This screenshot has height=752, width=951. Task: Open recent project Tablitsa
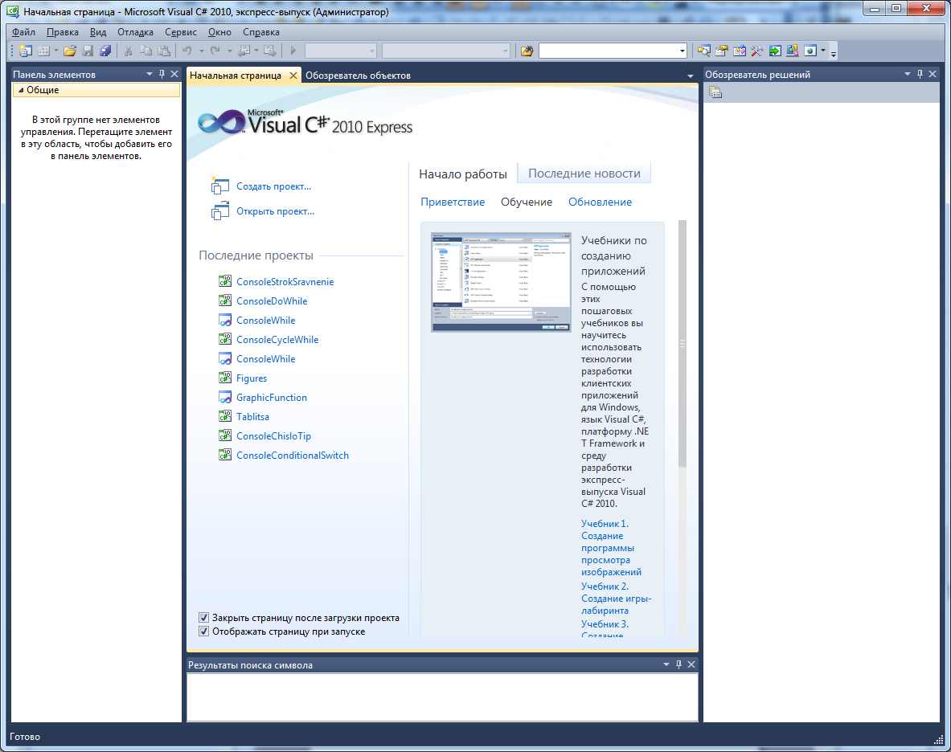coord(253,417)
